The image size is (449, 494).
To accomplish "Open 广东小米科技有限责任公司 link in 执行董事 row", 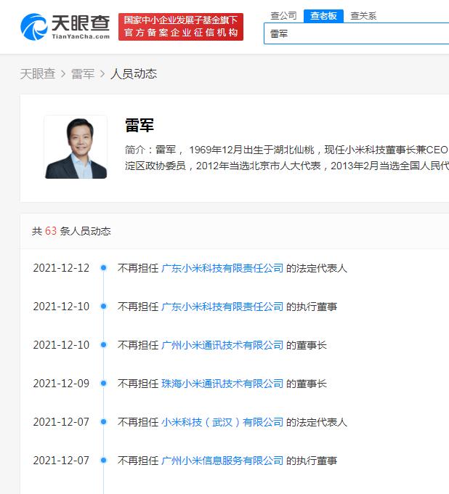I will click(222, 307).
